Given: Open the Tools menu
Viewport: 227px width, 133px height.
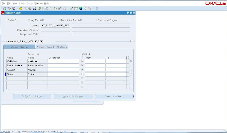Looking at the screenshot, I should [x=30, y=4].
